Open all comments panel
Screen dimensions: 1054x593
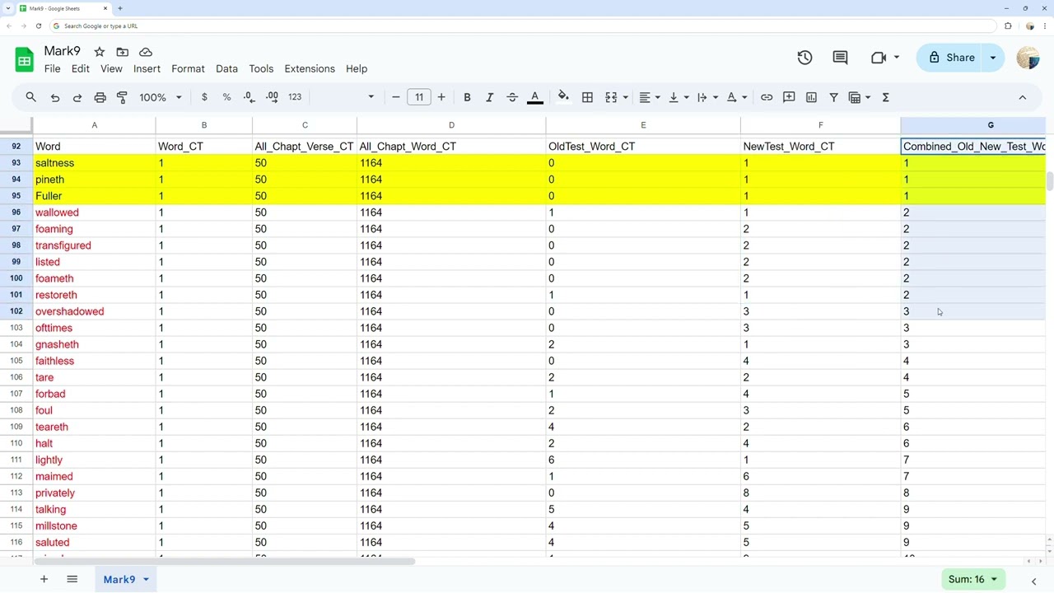point(840,58)
